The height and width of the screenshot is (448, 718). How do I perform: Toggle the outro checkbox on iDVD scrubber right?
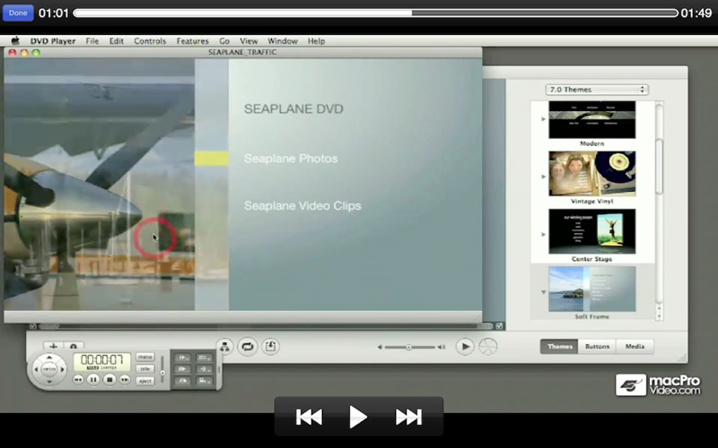point(499,326)
